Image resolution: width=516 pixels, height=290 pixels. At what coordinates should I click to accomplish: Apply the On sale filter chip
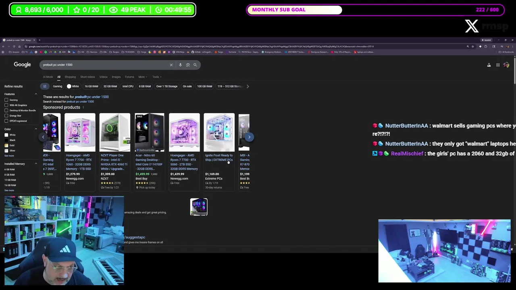(x=187, y=86)
